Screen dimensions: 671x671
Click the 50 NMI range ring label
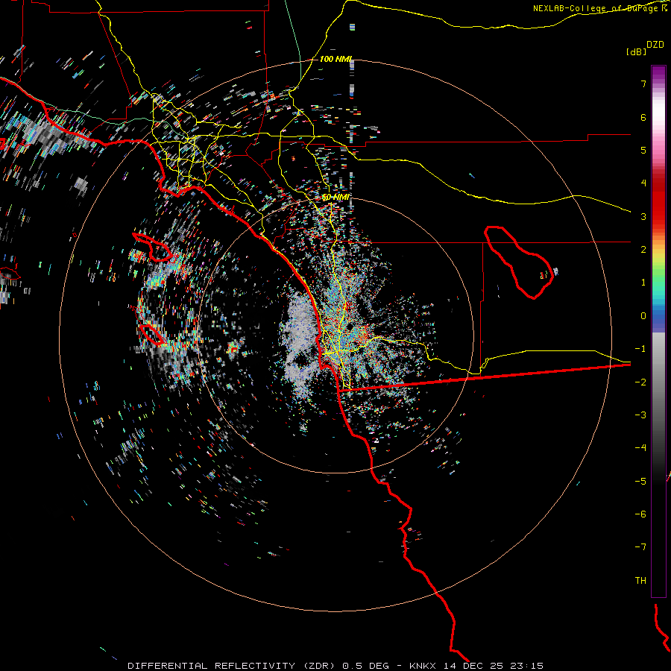pyautogui.click(x=335, y=197)
